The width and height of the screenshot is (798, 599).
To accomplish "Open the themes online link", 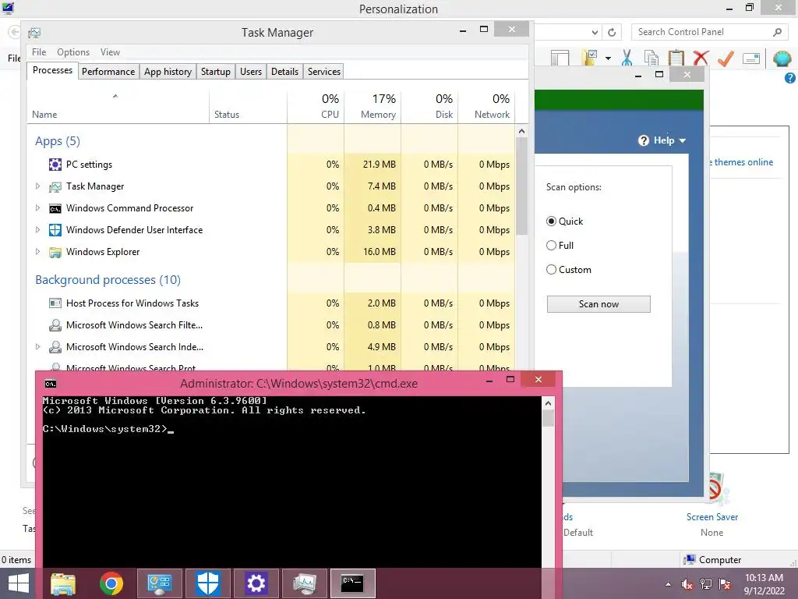I will (743, 162).
